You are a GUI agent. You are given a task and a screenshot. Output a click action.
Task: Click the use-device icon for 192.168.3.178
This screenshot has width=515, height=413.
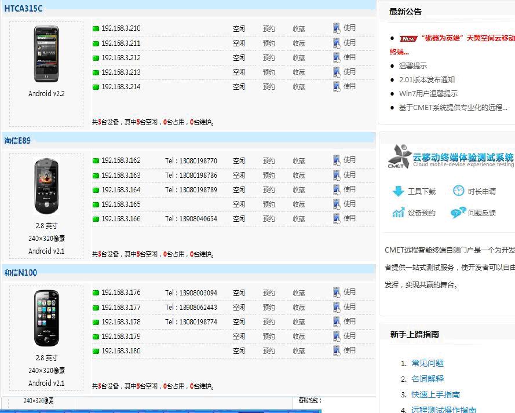coord(337,321)
